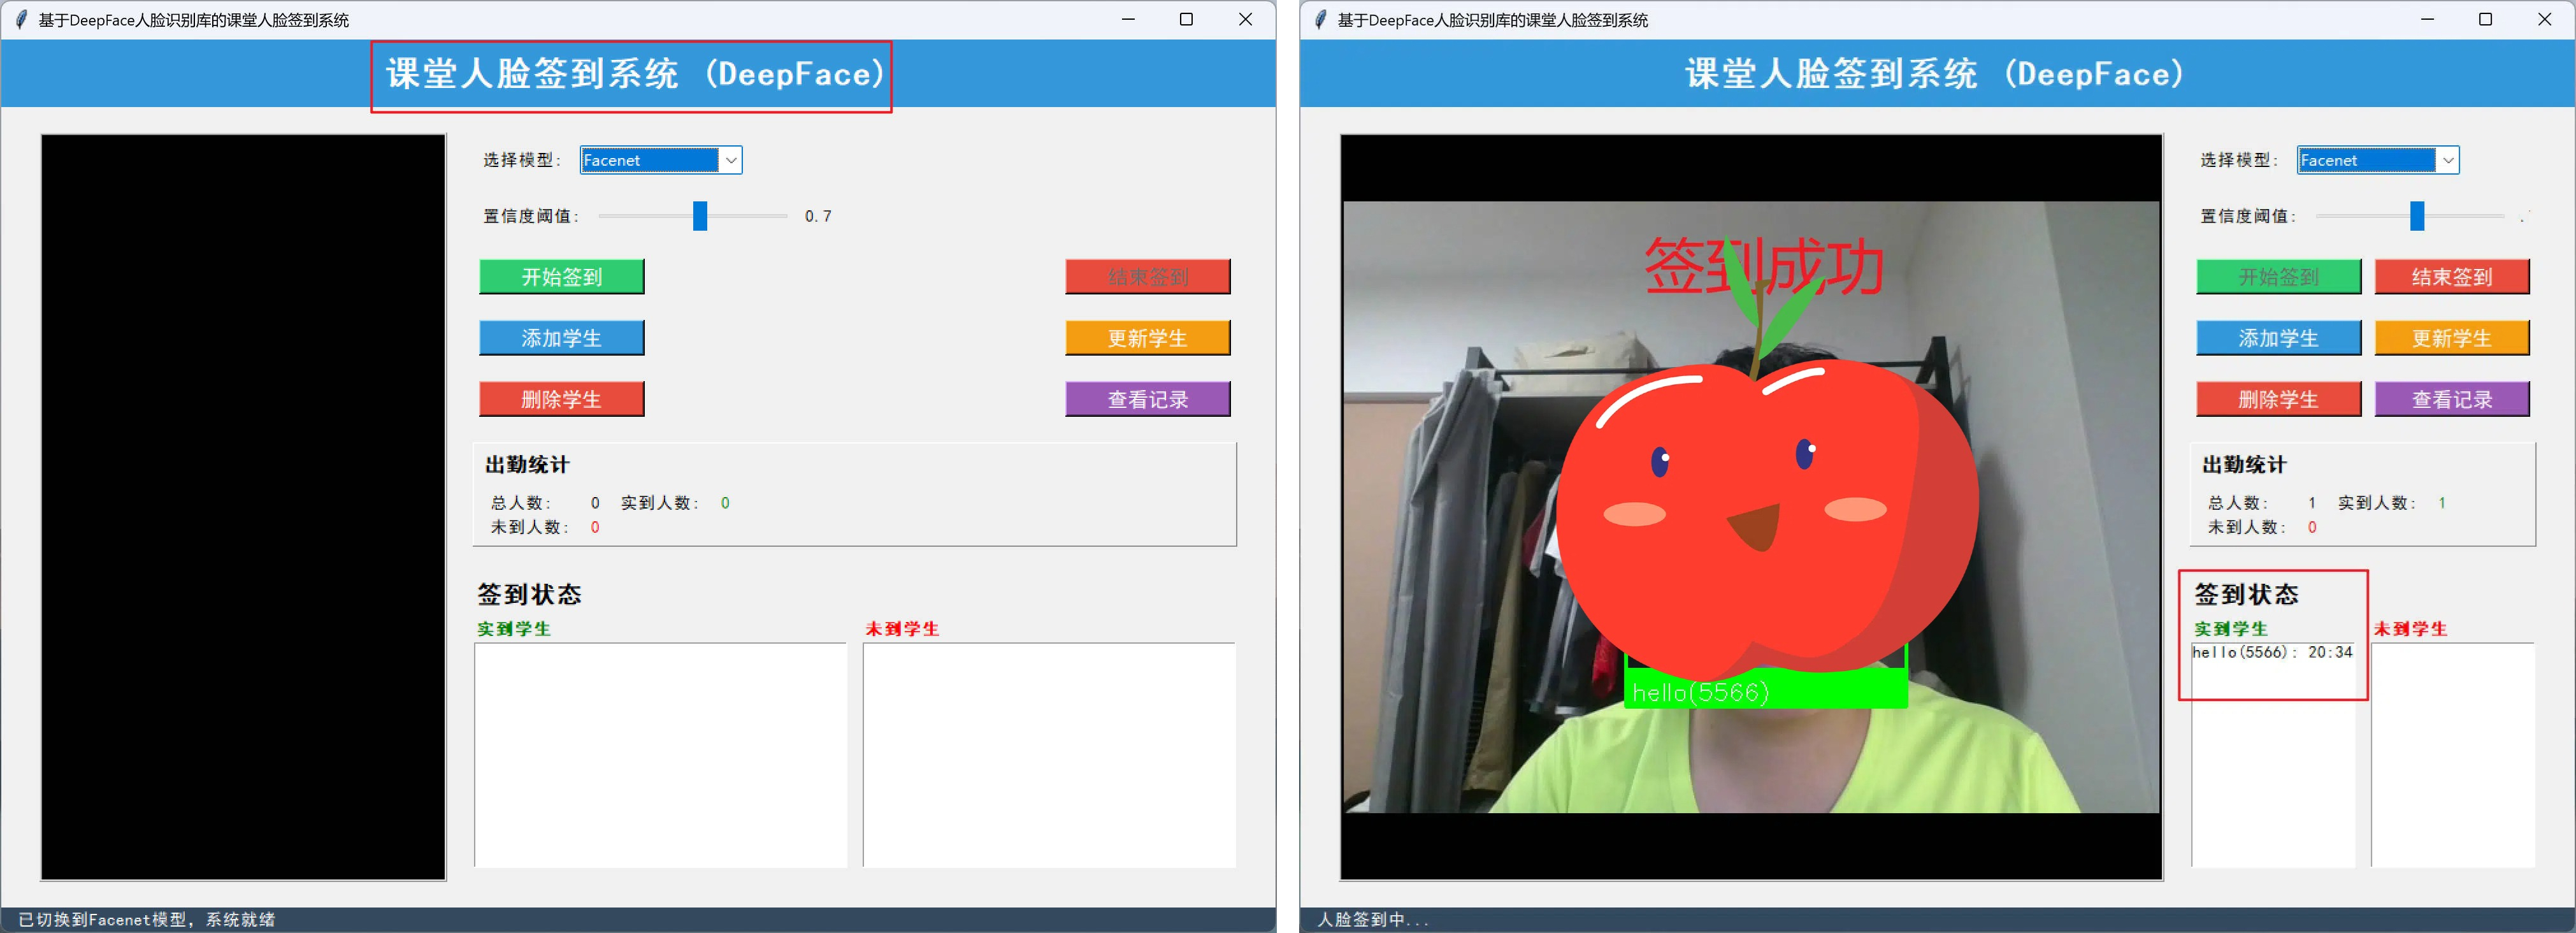Screen dimensions: 2576x933
Task: Click Add Student button in left window
Action: click(561, 338)
